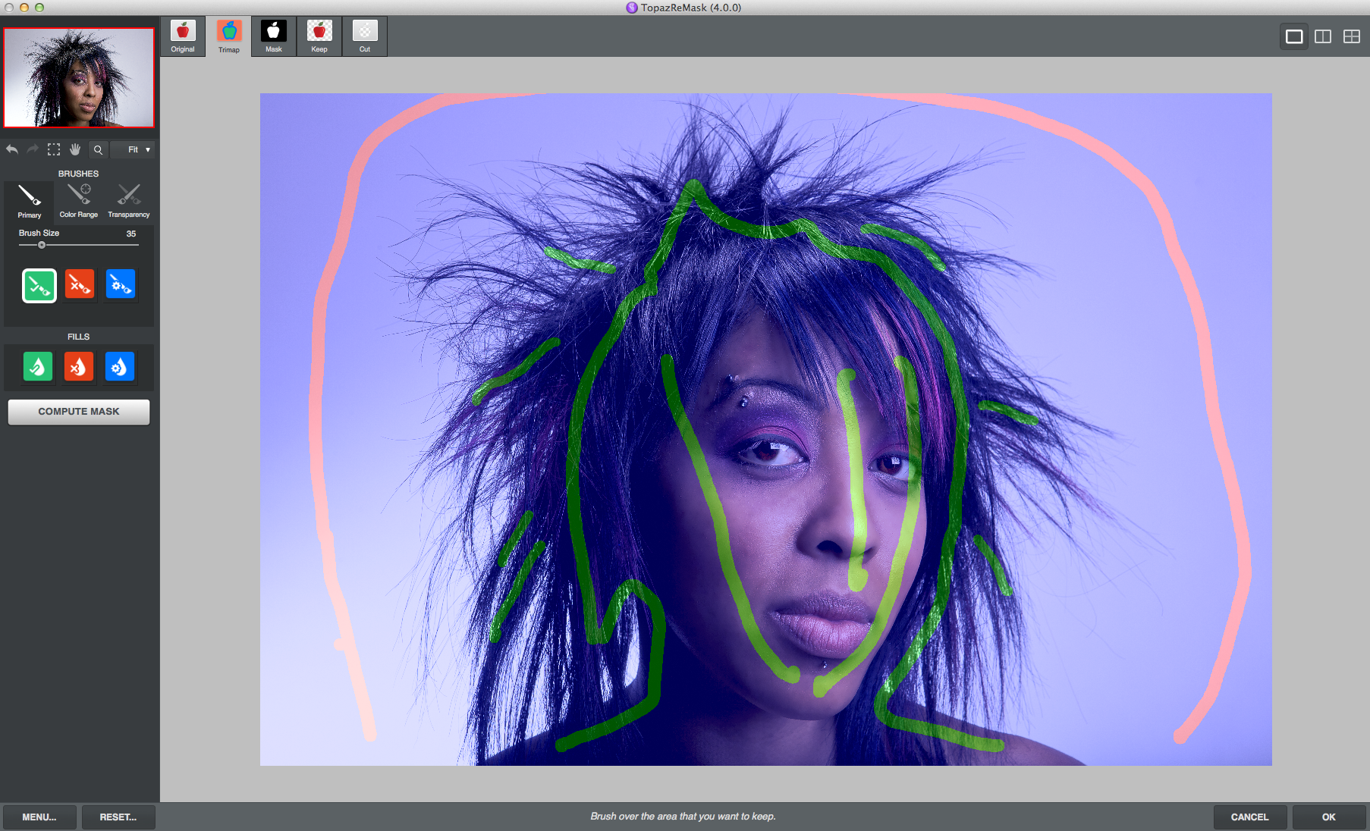Screen dimensions: 1370x831
Task: Choose the green Keep fill bucket
Action: click(x=38, y=368)
